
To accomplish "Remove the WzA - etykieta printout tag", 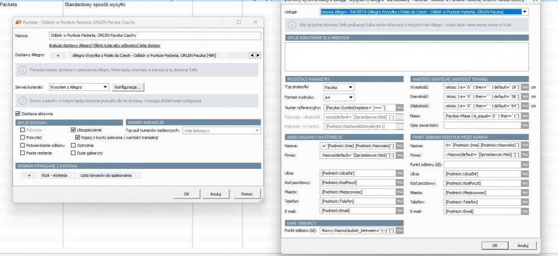I will 73,175.
